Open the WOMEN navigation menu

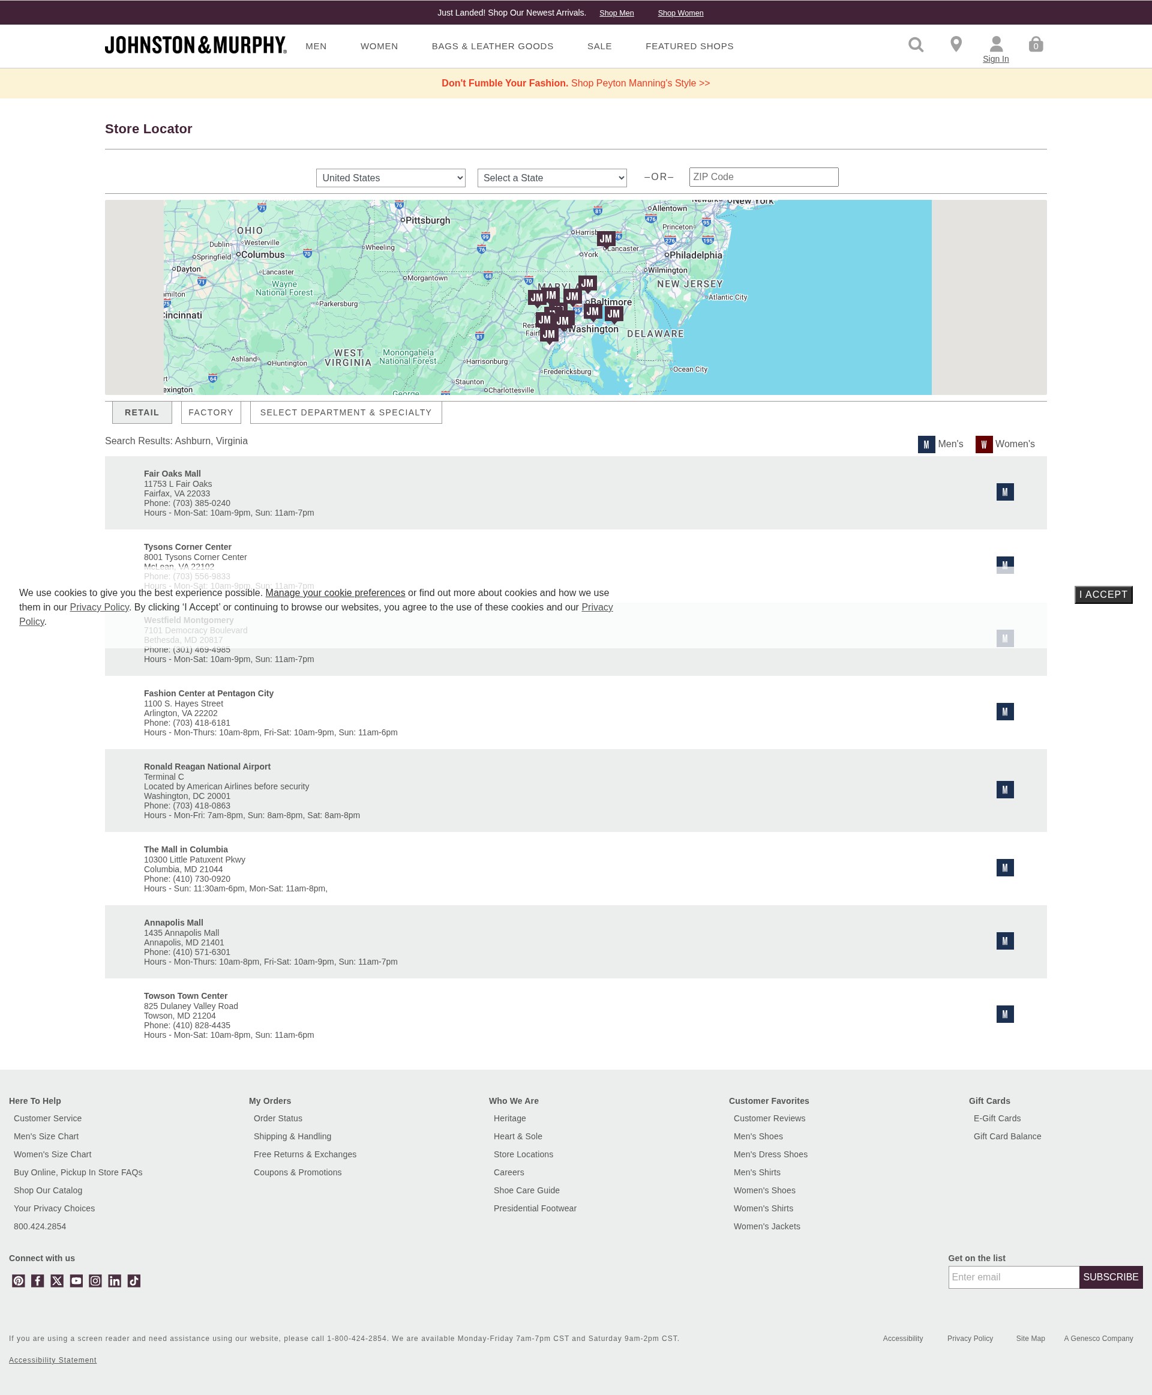(x=379, y=46)
